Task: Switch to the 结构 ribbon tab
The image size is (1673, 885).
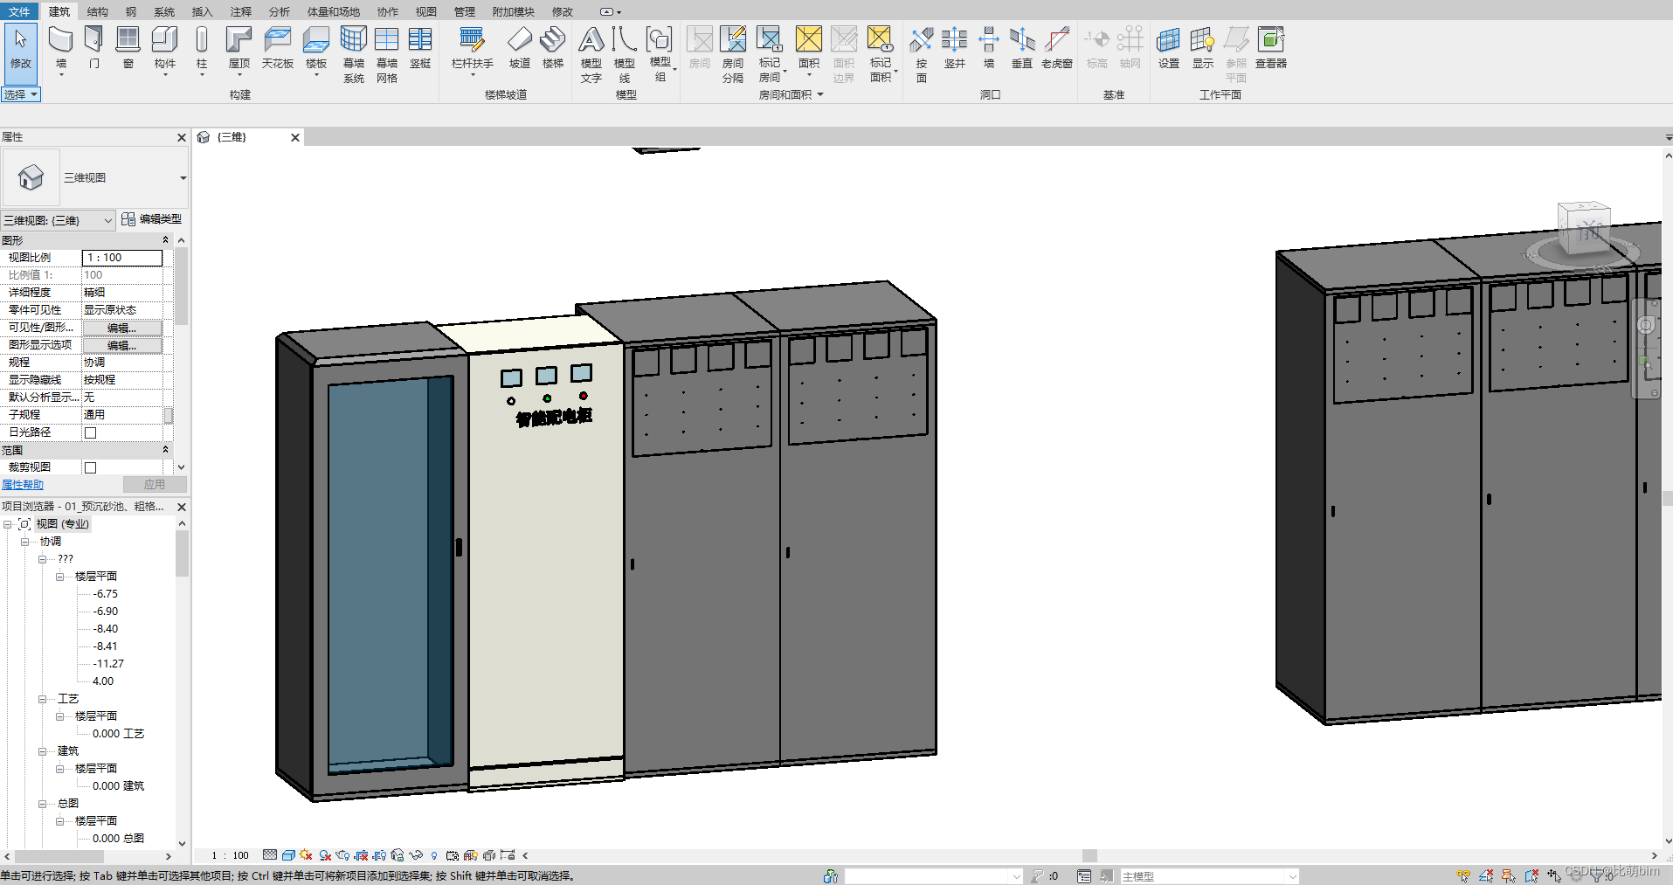Action: [x=97, y=11]
